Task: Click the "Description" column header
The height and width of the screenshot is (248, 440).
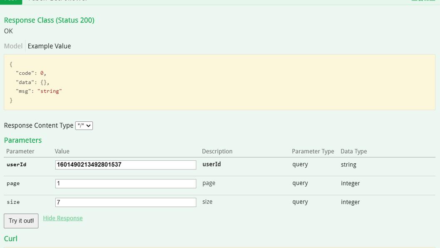Action: pos(217,152)
